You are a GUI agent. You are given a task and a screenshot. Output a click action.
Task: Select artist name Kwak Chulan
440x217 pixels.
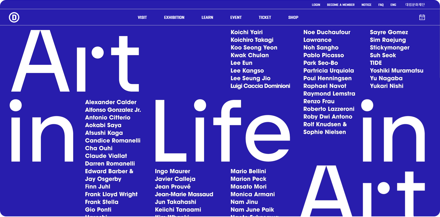(x=250, y=55)
